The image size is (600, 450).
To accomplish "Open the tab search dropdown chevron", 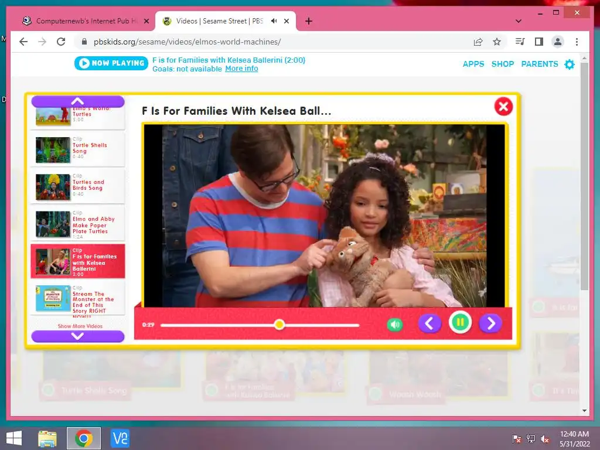I will pos(518,21).
